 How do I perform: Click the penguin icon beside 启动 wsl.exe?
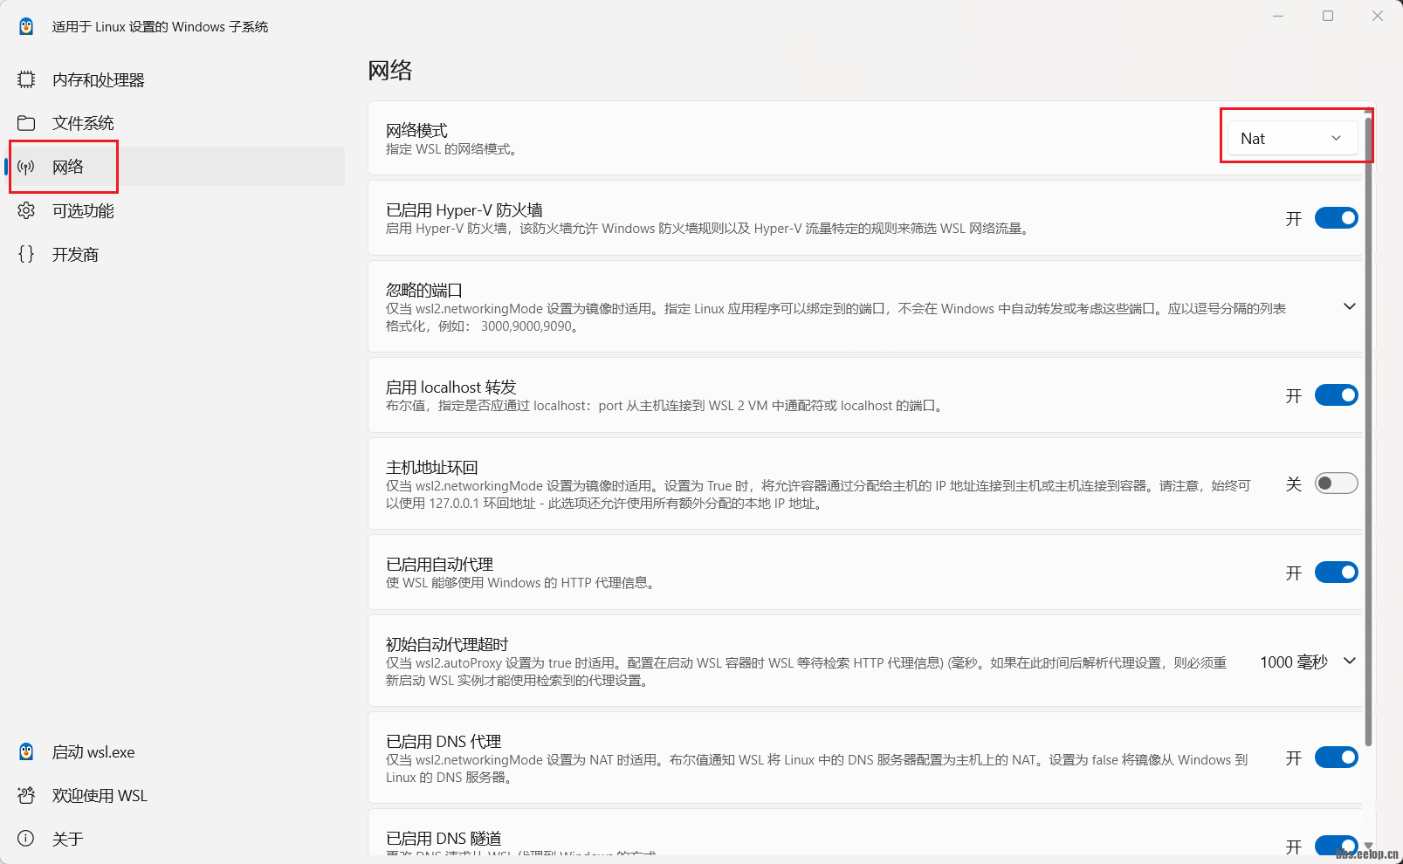point(26,751)
